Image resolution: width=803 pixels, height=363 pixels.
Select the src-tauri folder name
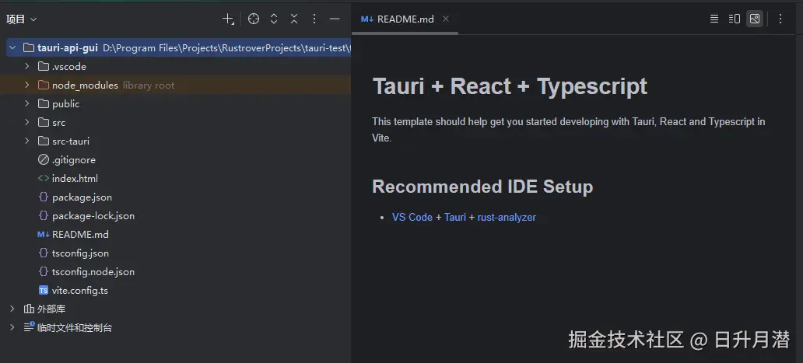[71, 141]
